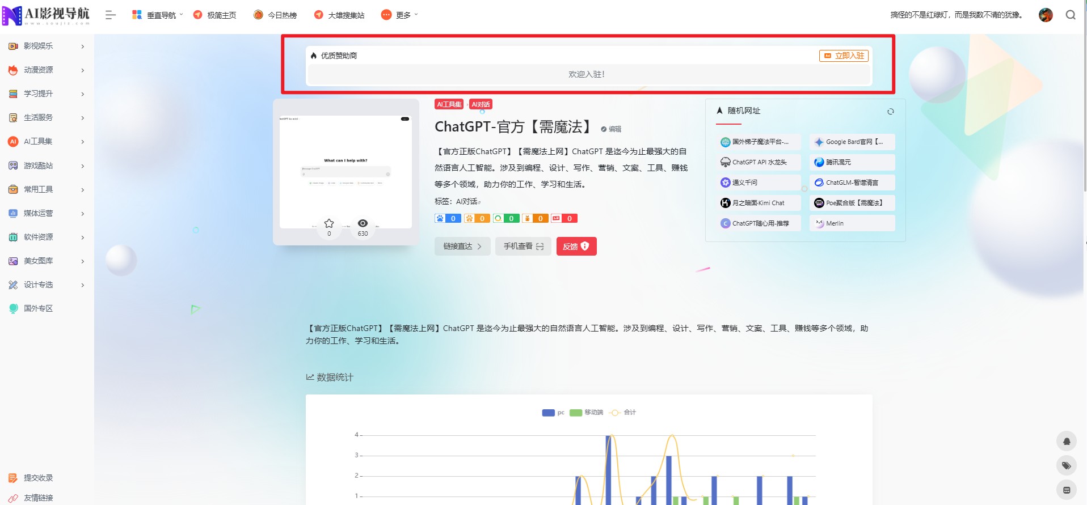Open the 更多 dropdown in top nav
The image size is (1087, 505).
399,15
